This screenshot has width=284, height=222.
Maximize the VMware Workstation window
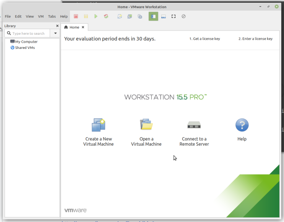268,7
